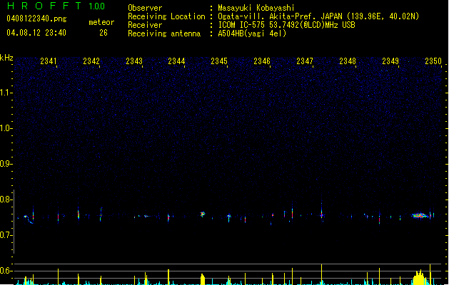Screen dimensions: 449x285
Task: Click the Receiving Location label
Action: 166,16
